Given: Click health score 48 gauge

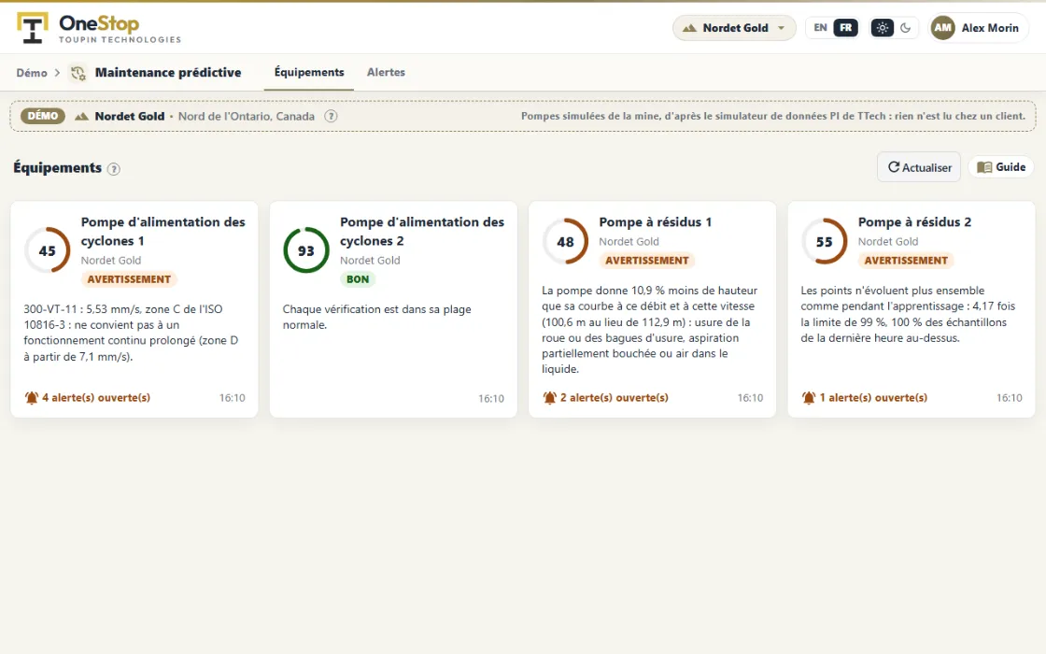Looking at the screenshot, I should coord(565,242).
